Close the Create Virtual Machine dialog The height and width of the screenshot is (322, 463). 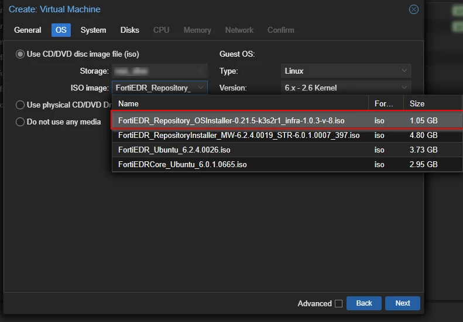click(413, 9)
